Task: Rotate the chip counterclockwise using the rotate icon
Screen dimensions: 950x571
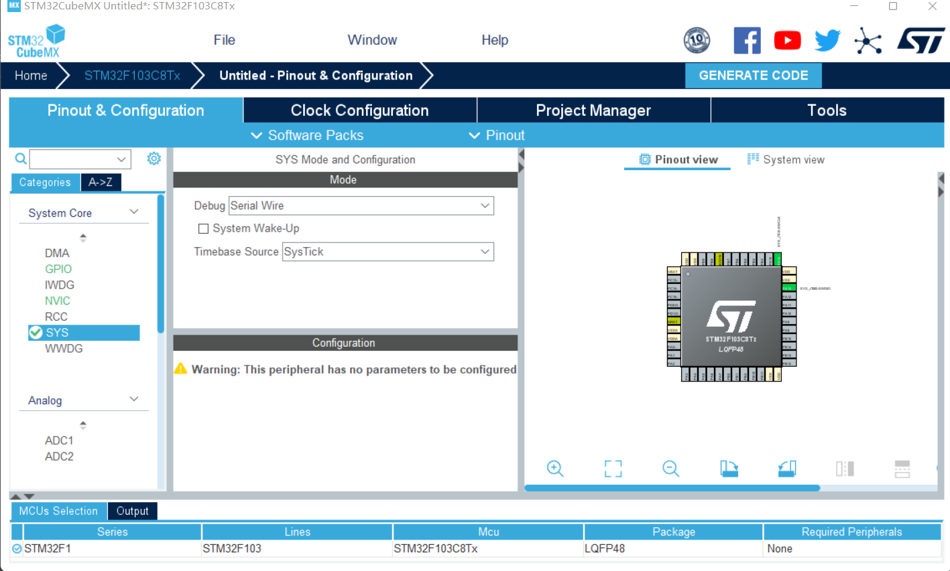Action: pyautogui.click(x=786, y=469)
